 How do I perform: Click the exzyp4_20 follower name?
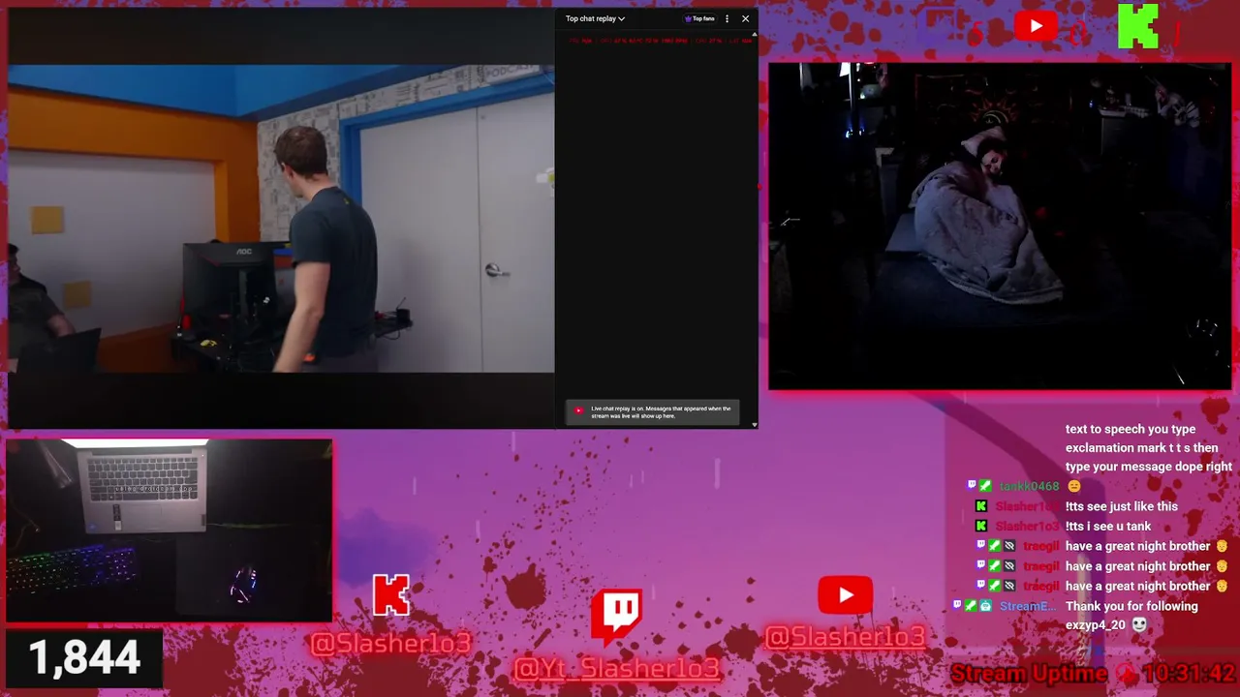(1097, 625)
